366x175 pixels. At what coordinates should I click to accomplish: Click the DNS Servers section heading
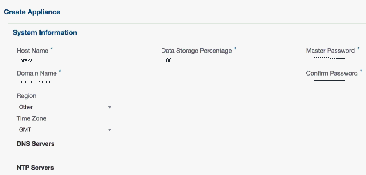click(36, 144)
